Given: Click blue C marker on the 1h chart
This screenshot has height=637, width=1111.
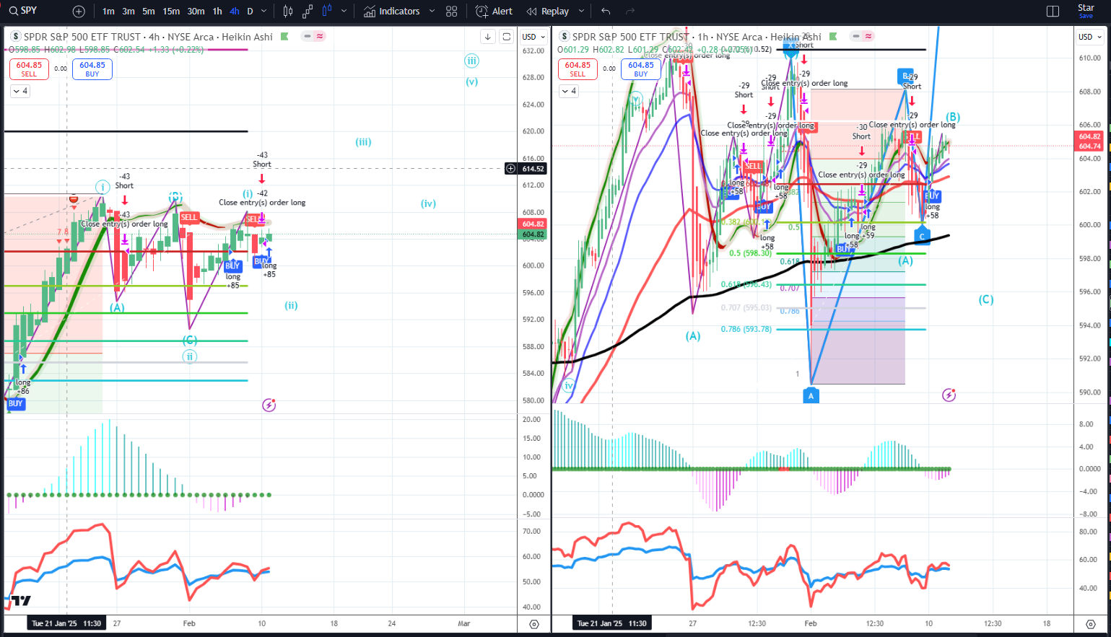Looking at the screenshot, I should (922, 235).
